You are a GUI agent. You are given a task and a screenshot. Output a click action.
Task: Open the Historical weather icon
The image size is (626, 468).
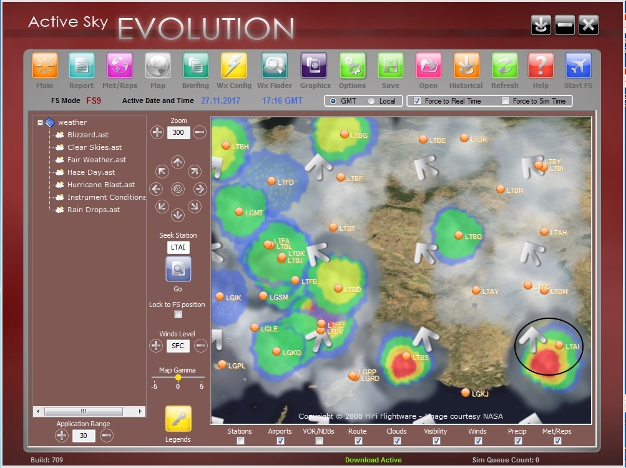(x=466, y=66)
